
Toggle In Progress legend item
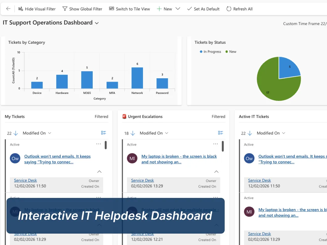click(211, 52)
